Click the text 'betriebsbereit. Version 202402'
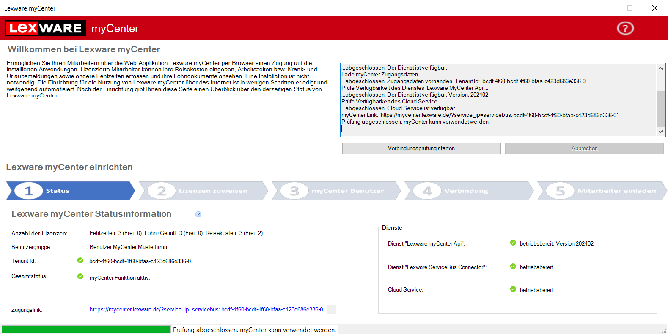This screenshot has width=668, height=335. [x=557, y=244]
